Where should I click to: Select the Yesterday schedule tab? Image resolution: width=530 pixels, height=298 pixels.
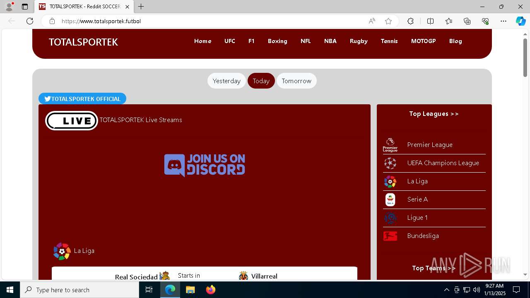[226, 81]
